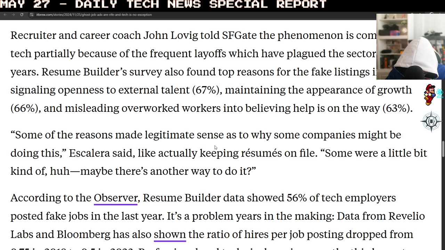Viewport: 445px width, 250px height.
Task: Click the Mario sprite overlay icon
Action: 429,94
